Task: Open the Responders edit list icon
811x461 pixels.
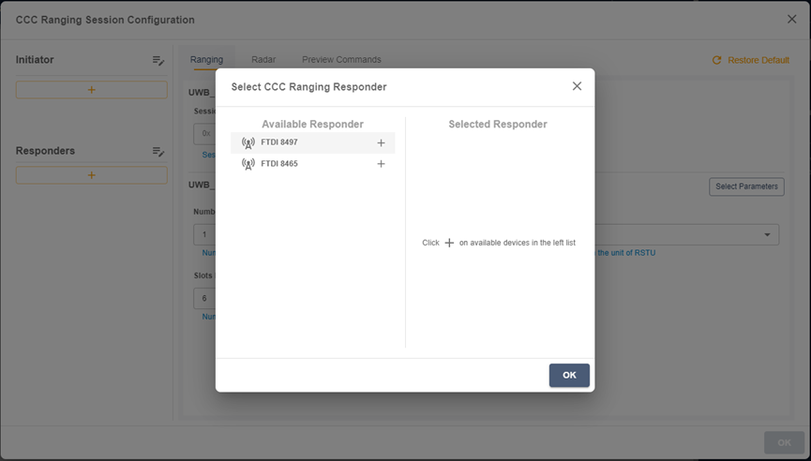Action: tap(158, 151)
